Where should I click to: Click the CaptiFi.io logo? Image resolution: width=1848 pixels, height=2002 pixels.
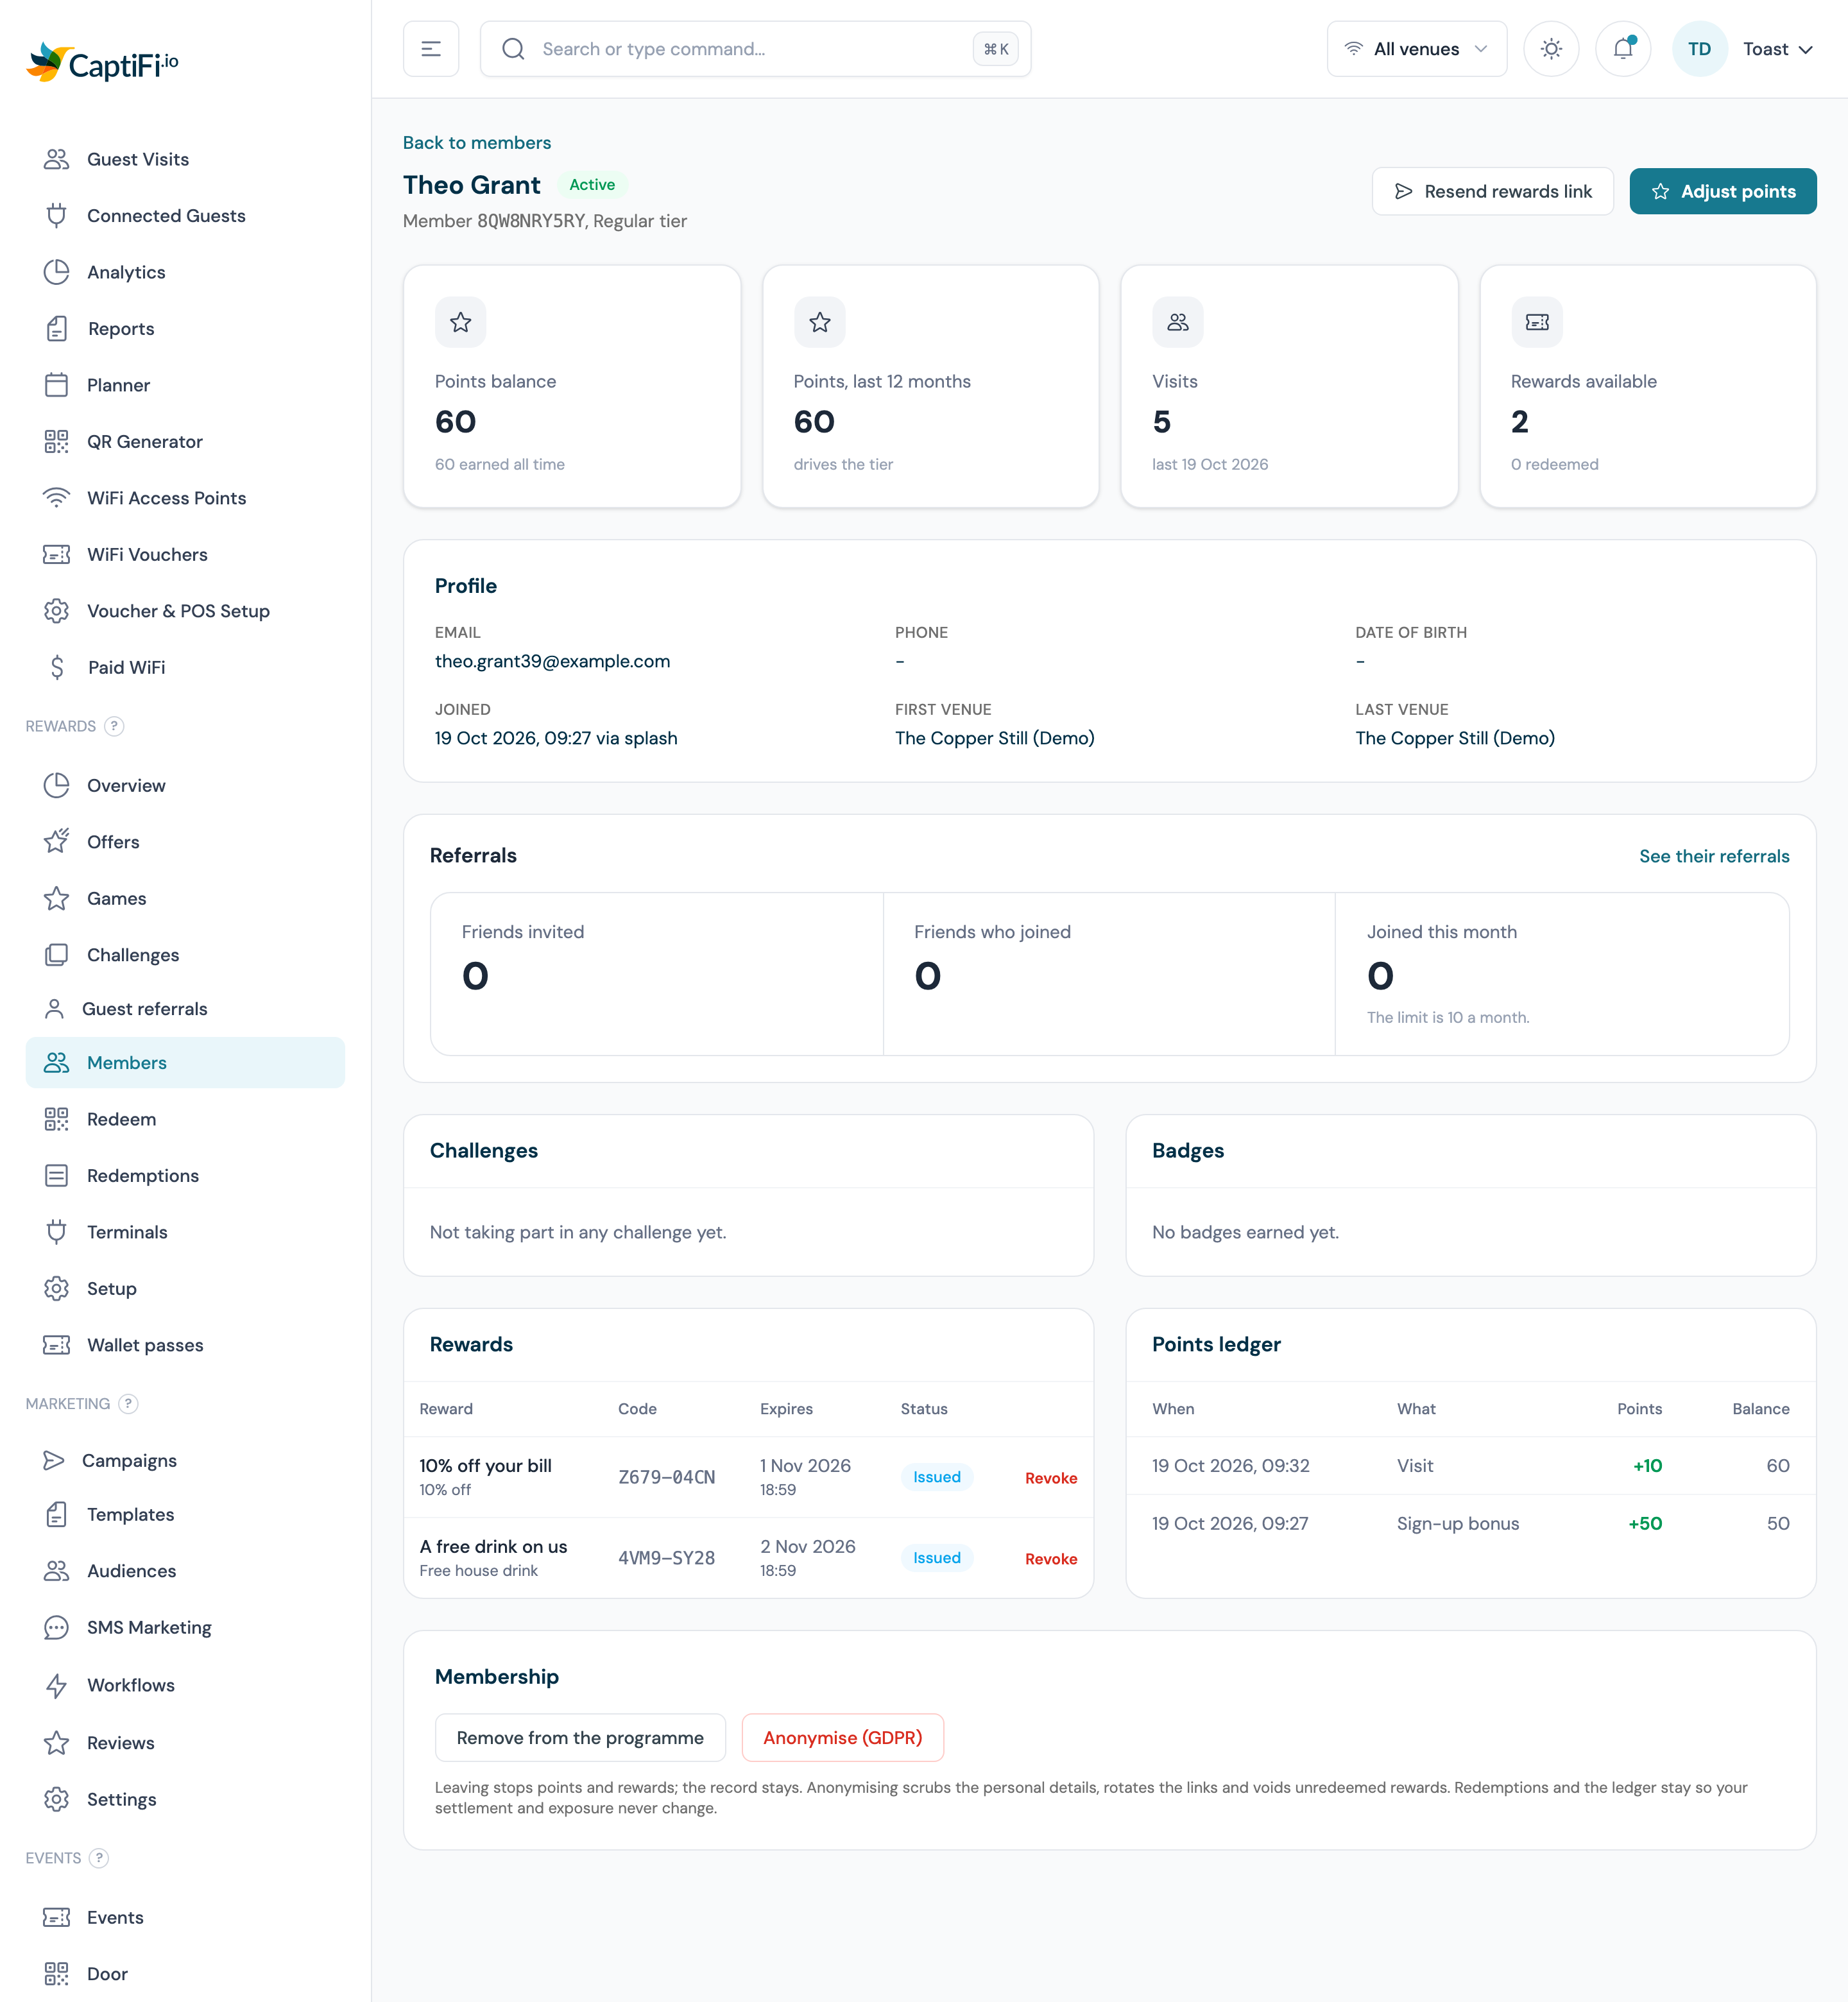(x=102, y=63)
